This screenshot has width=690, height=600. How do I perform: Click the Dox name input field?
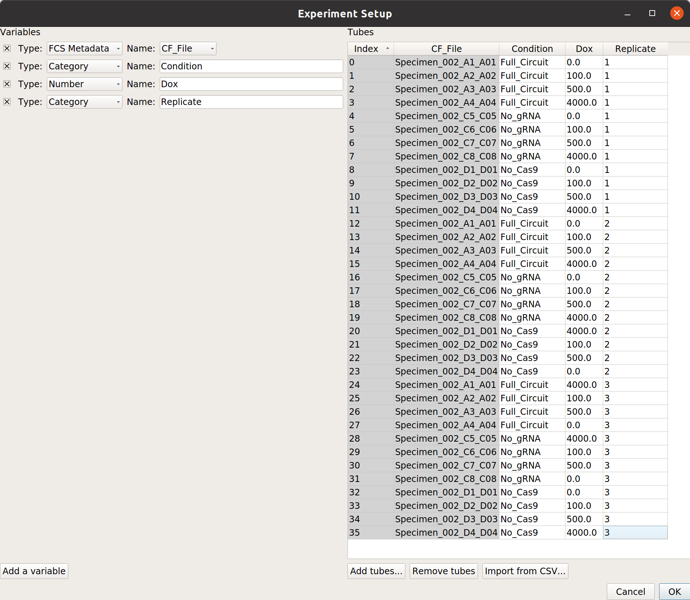click(251, 84)
